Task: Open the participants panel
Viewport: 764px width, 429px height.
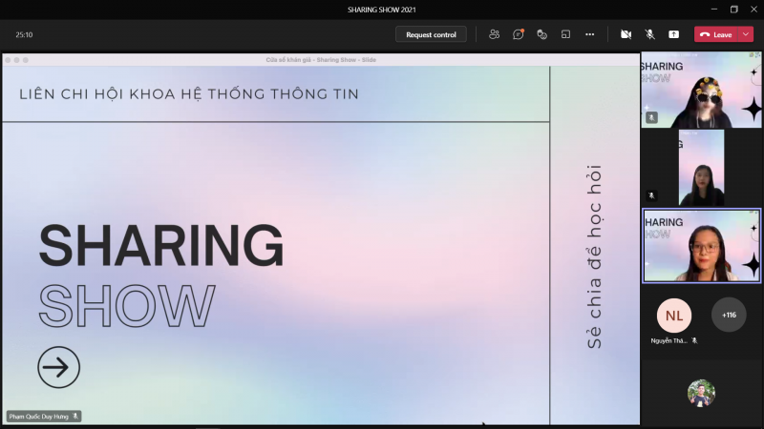Action: pyautogui.click(x=494, y=34)
